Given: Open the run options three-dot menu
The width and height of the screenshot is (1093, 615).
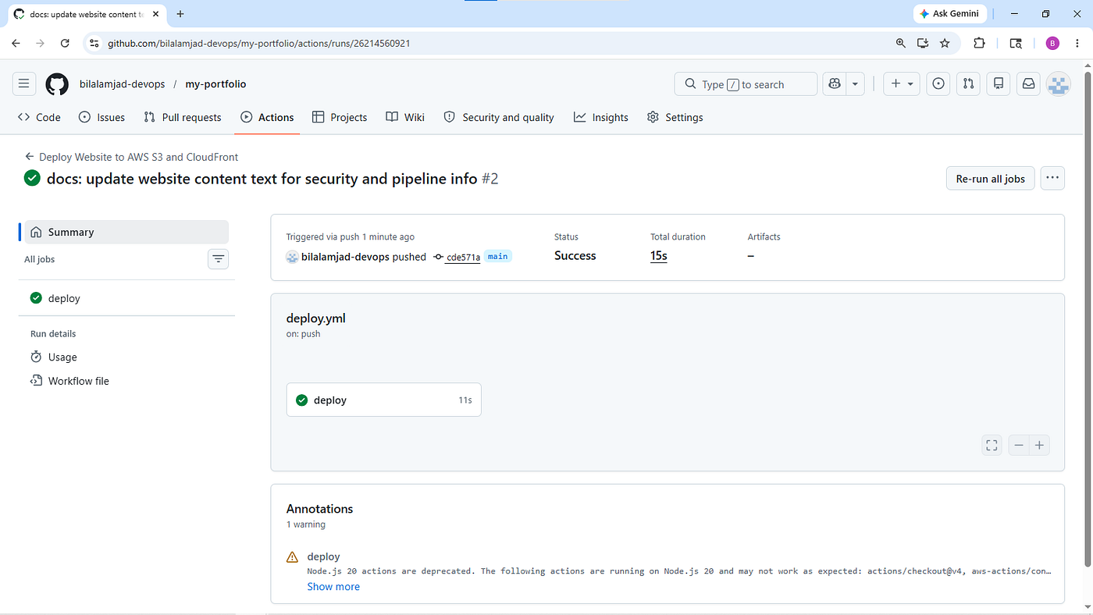Looking at the screenshot, I should pos(1052,178).
